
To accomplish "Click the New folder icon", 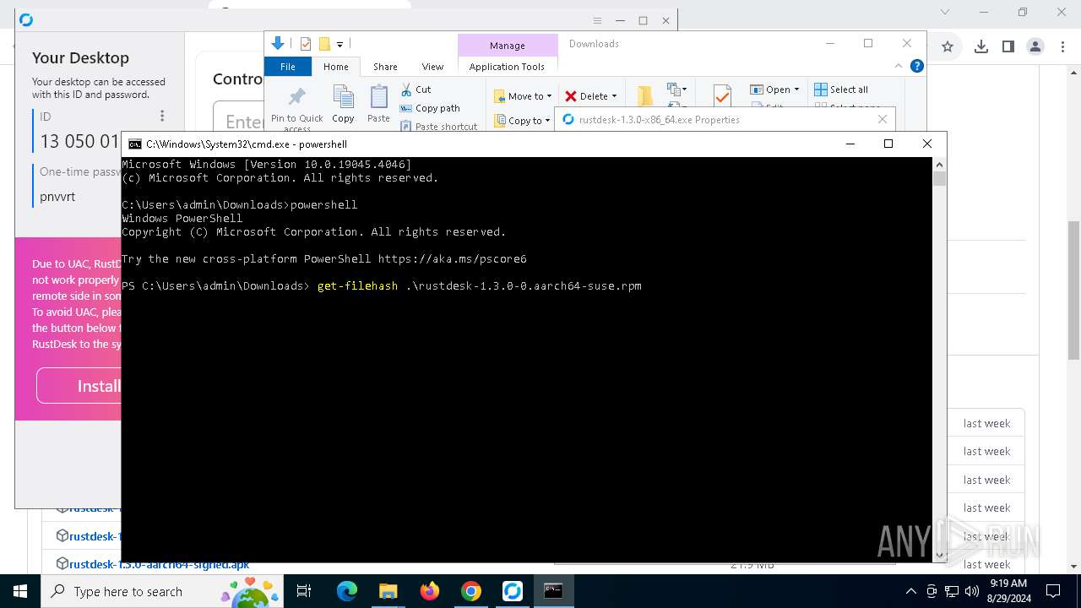I will pyautogui.click(x=644, y=95).
